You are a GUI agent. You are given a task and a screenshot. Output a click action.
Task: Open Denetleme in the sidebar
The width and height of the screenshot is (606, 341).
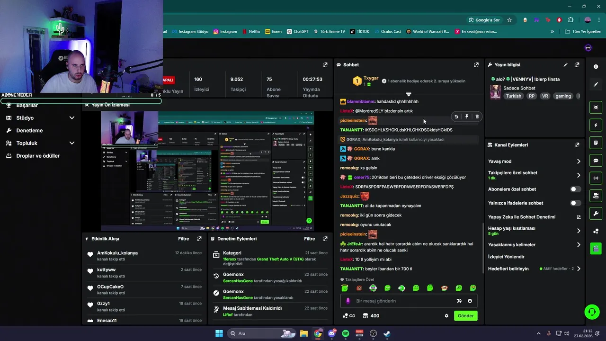(x=29, y=131)
